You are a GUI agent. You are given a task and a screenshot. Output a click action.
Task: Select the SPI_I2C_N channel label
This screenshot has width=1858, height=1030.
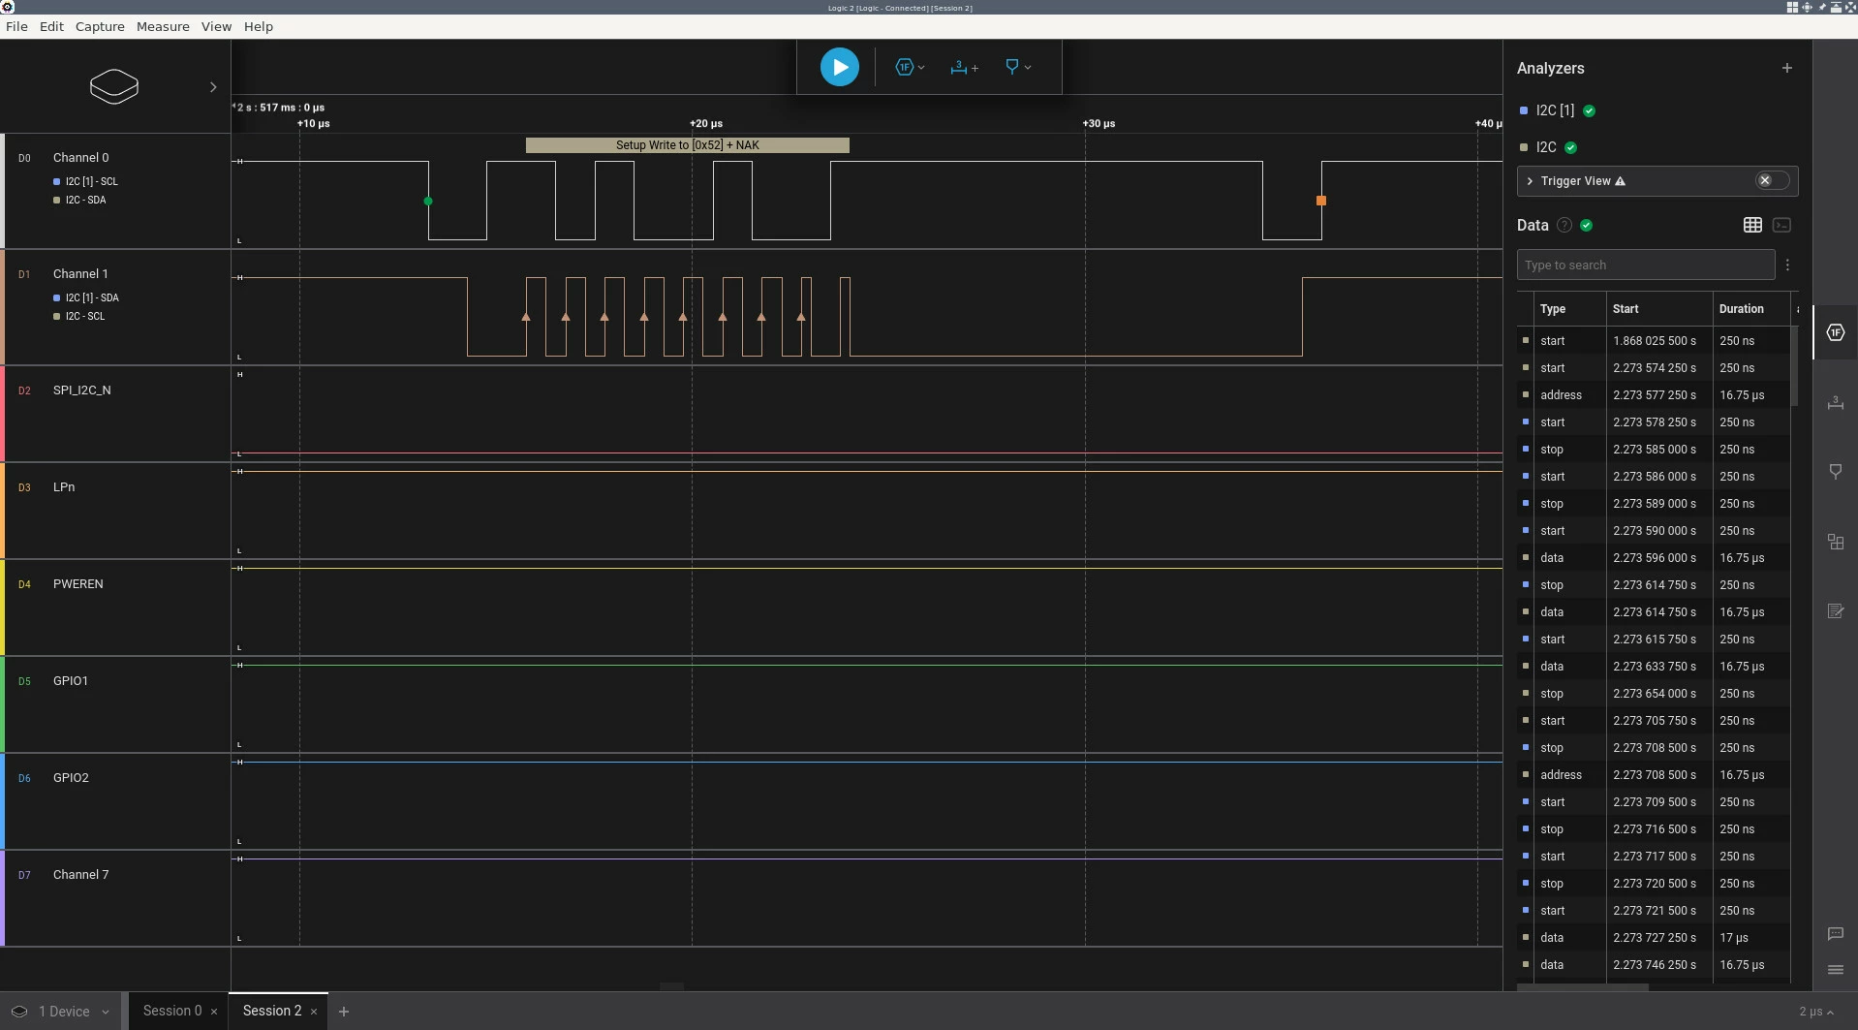[x=81, y=390]
